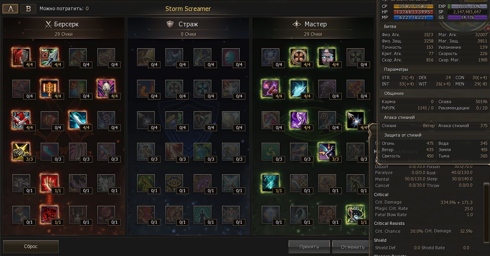Image resolution: width=490 pixels, height=256 pixels.
Task: Click the wizard hat skill at bottom of Мастер
Action: (356, 215)
